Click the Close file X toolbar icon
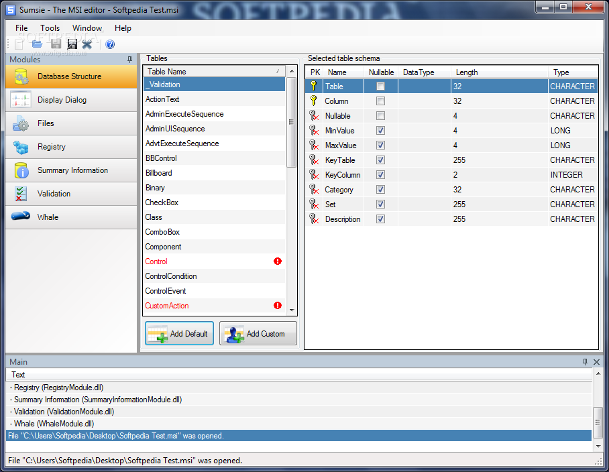This screenshot has width=609, height=472. click(x=87, y=44)
